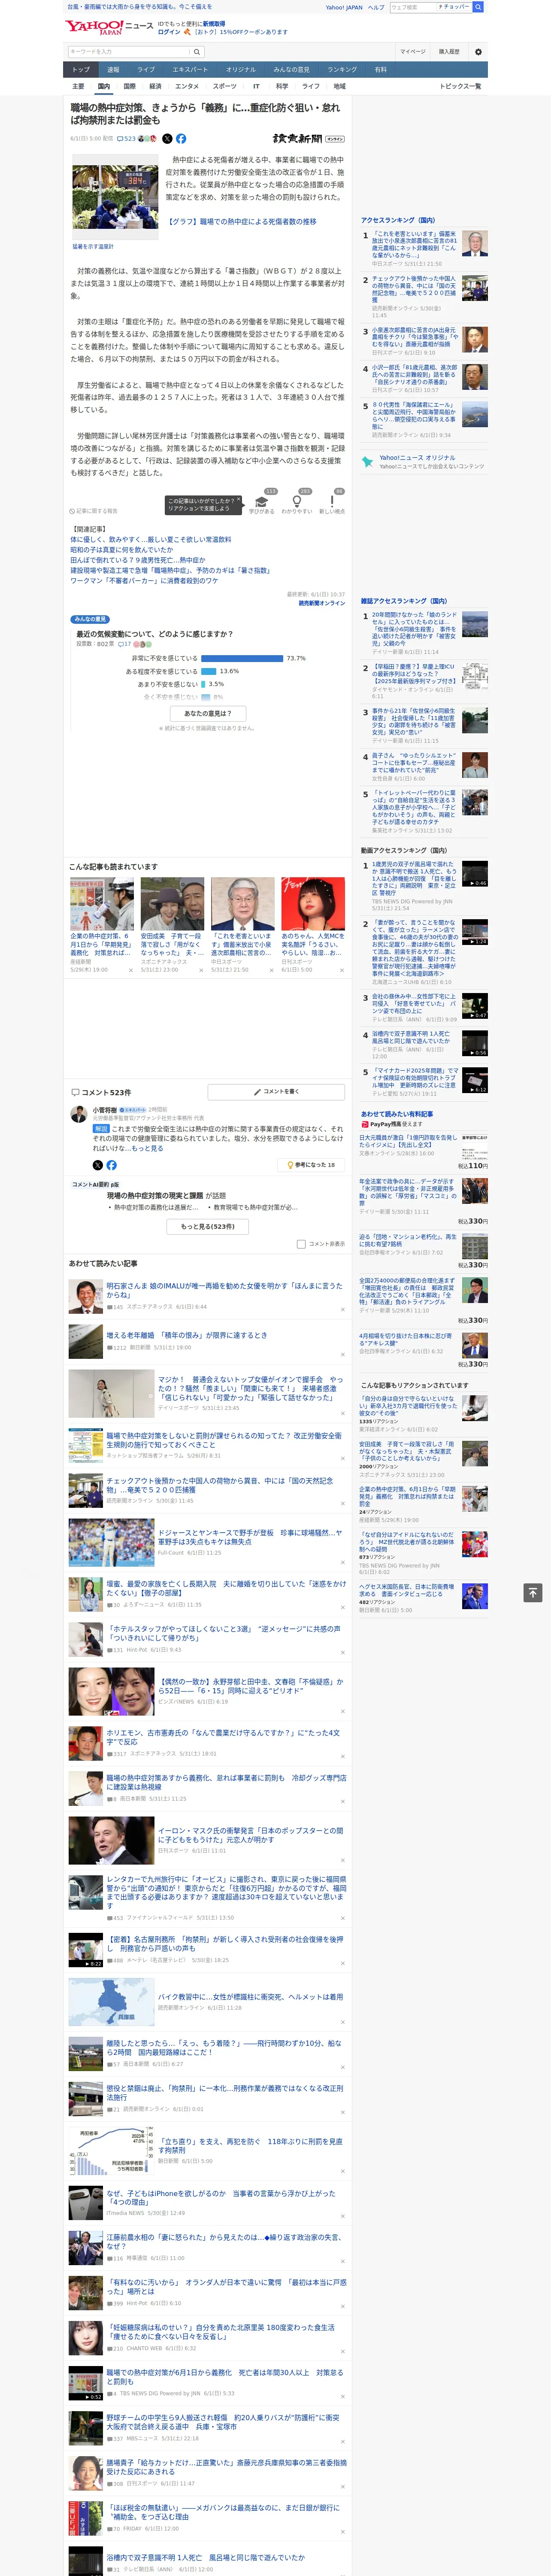Click 購入履歴 in the header
Image resolution: width=551 pixels, height=2576 pixels.
(449, 51)
